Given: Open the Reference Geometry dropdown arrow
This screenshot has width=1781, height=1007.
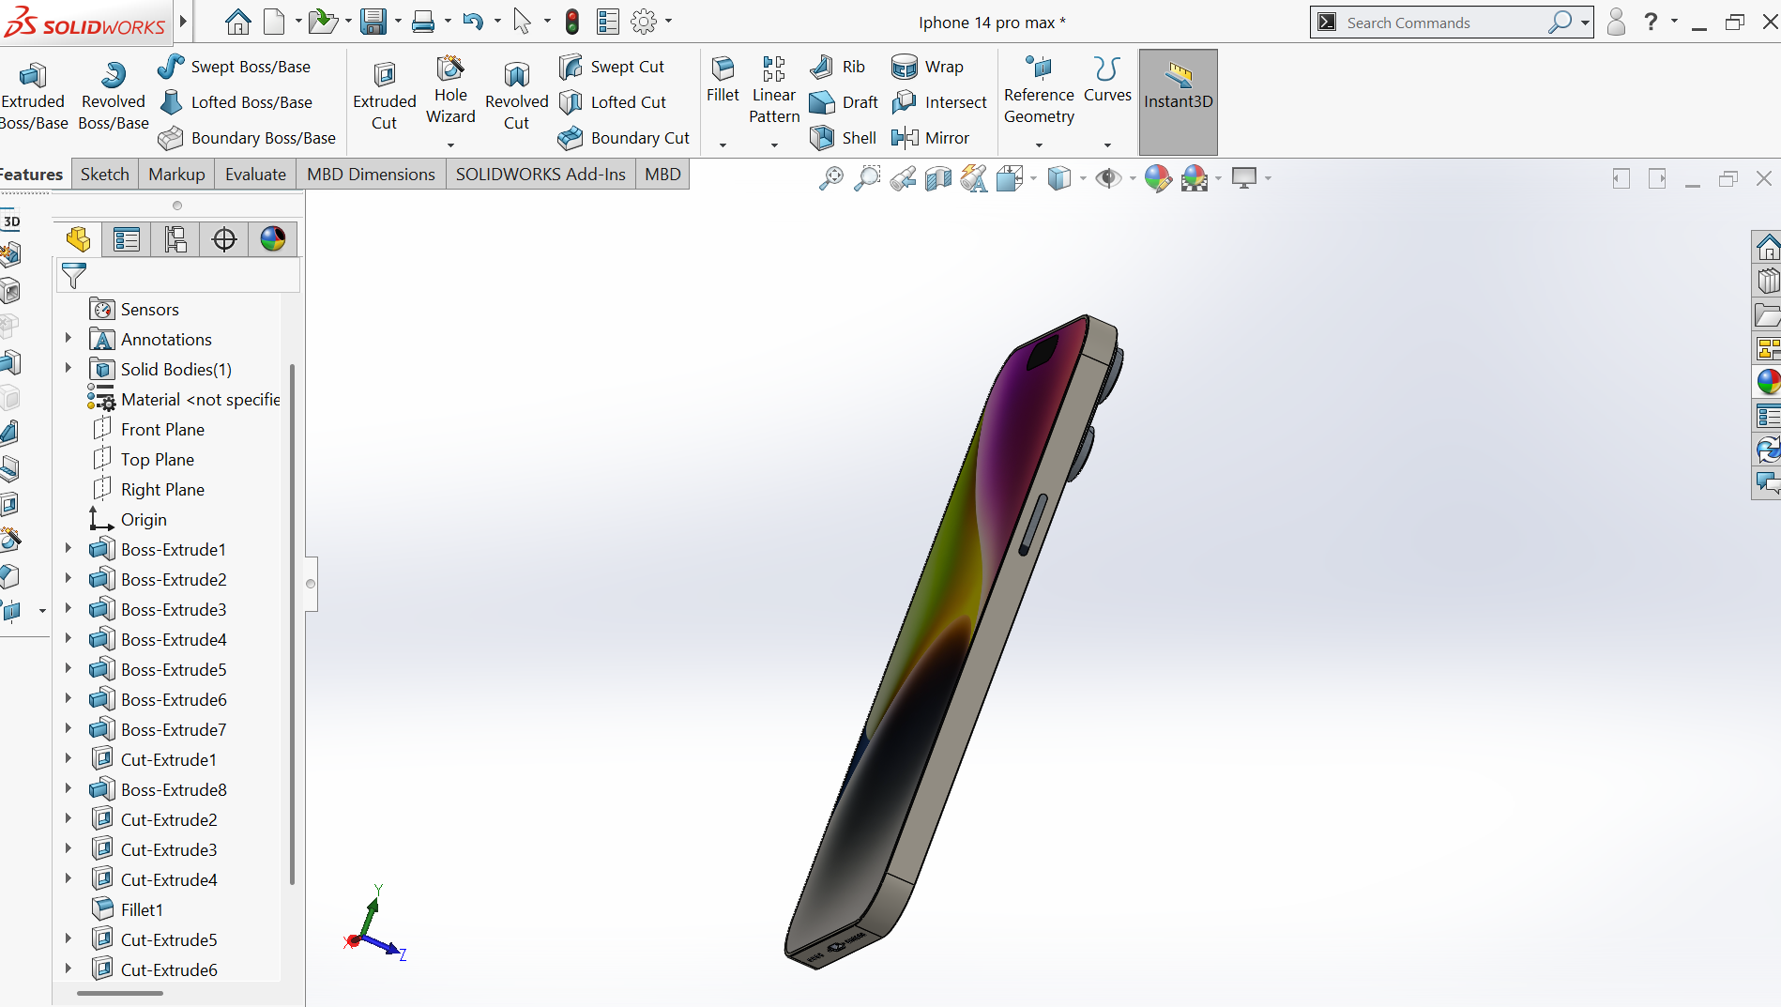Looking at the screenshot, I should pyautogui.click(x=1039, y=145).
